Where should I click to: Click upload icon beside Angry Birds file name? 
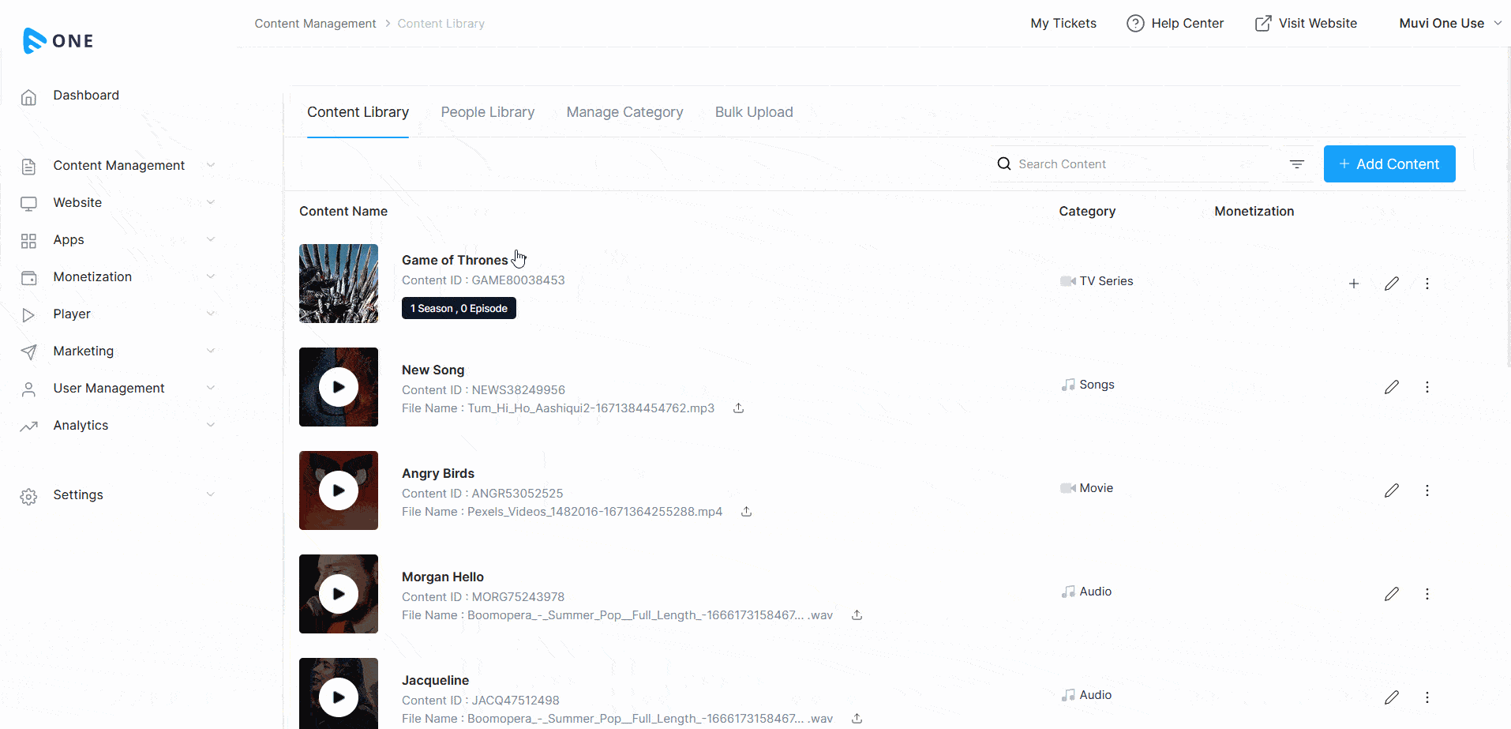747,512
